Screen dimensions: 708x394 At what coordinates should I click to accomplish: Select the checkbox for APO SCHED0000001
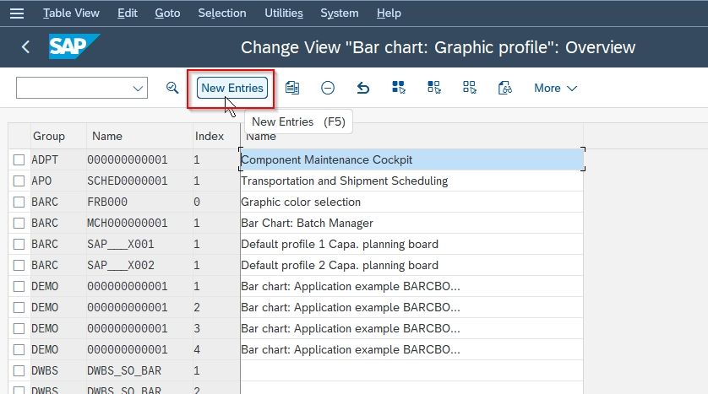pos(19,181)
